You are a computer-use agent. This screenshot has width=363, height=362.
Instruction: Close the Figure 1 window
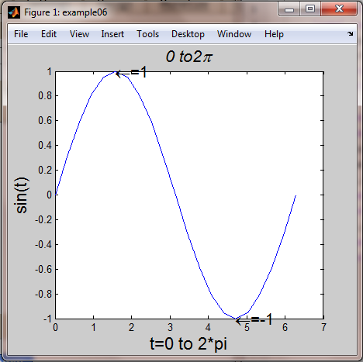pos(339,9)
